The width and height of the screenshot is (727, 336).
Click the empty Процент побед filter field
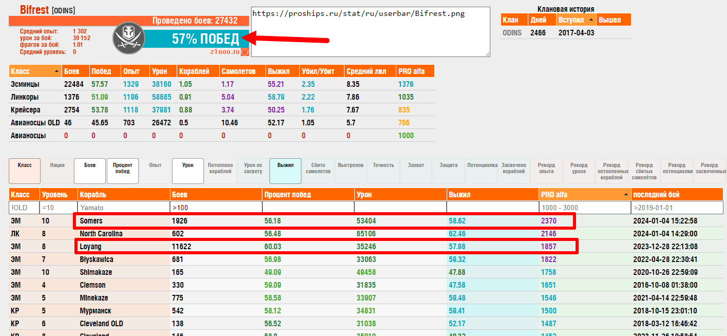tap(309, 208)
